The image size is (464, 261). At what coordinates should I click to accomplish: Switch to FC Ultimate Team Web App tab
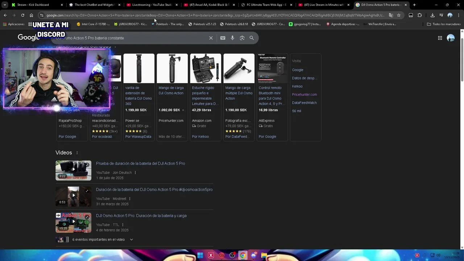coord(266,5)
